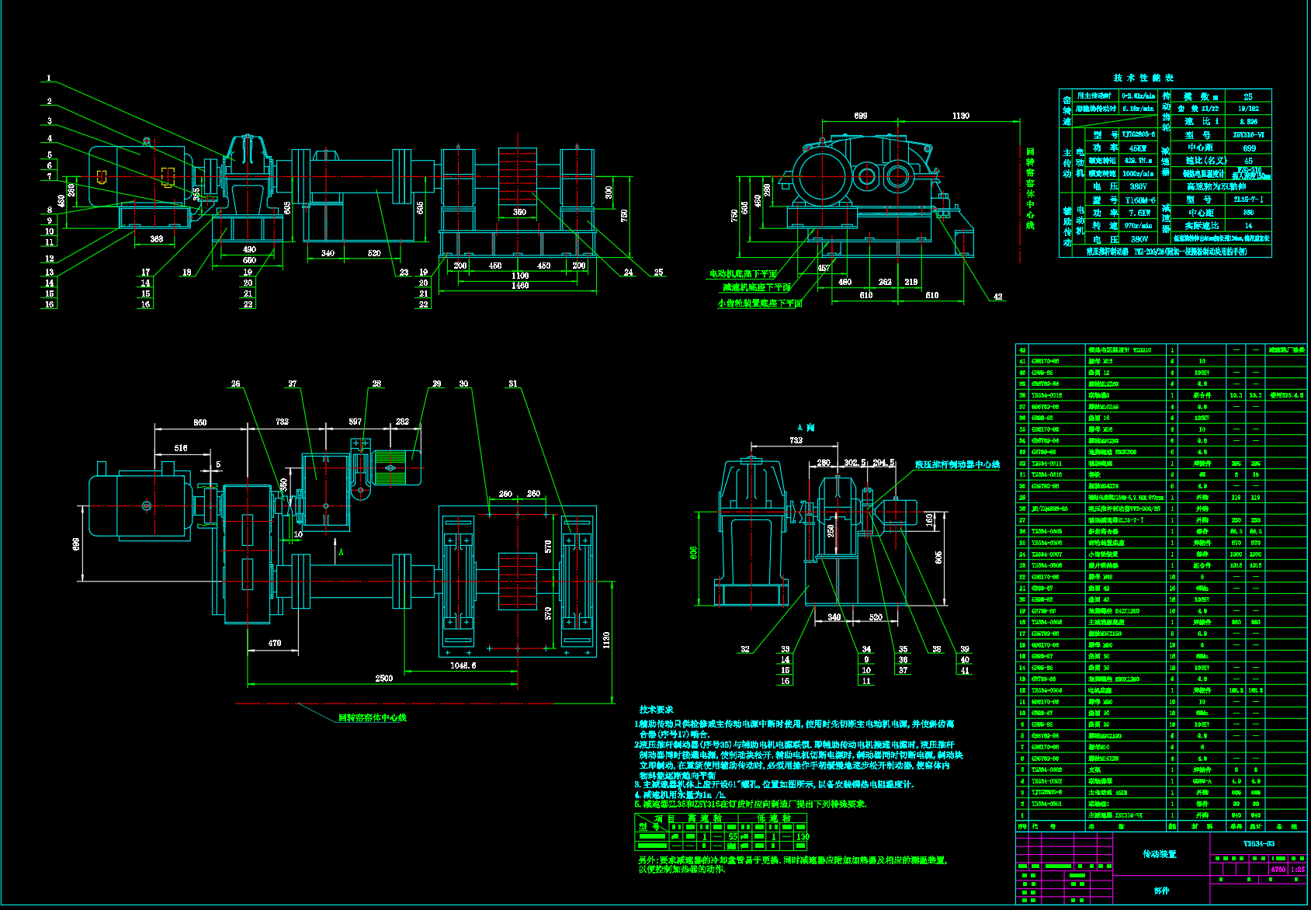Click part callout 32 in the A-direction view
This screenshot has width=1311, height=910.
click(745, 649)
